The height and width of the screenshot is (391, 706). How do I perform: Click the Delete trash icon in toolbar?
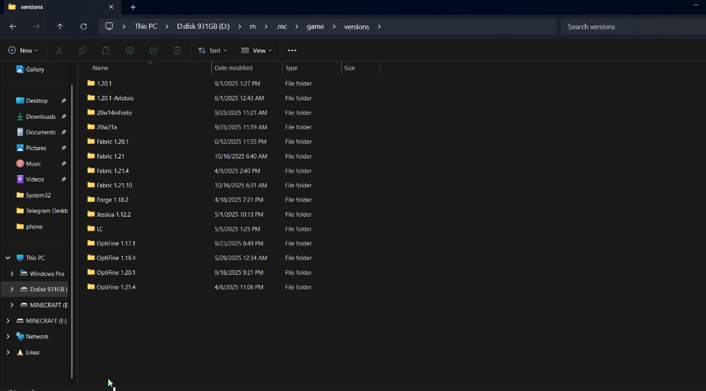177,50
